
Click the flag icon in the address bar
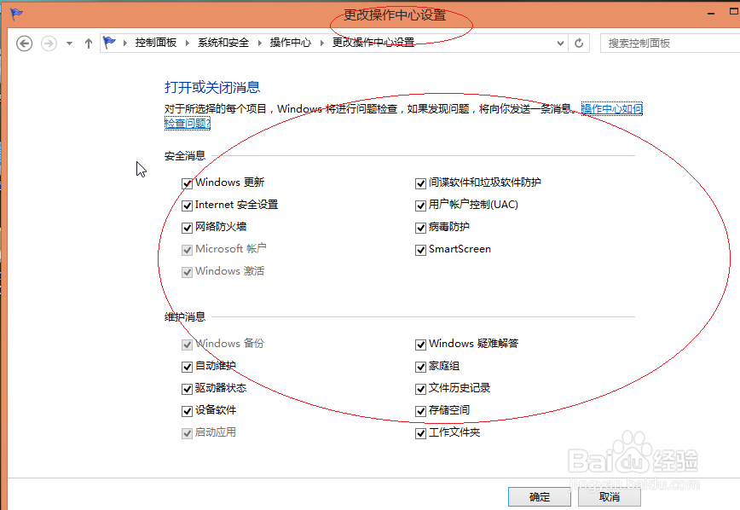109,43
